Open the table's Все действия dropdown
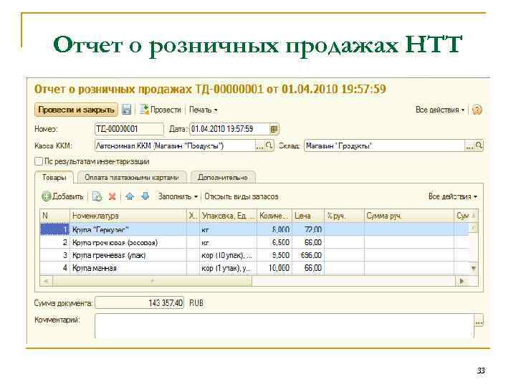516x387 pixels. (453, 196)
